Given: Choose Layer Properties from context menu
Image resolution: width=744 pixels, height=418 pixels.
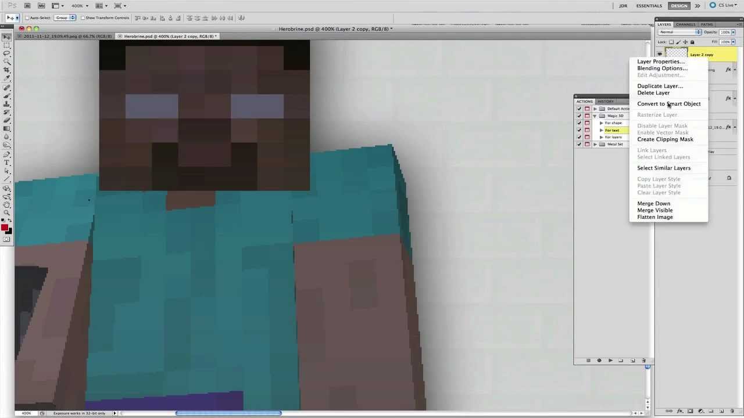Looking at the screenshot, I should (661, 62).
